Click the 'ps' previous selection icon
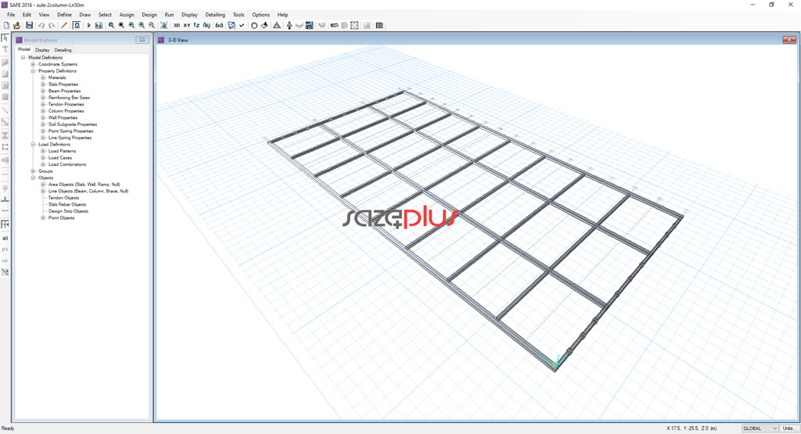The height and width of the screenshot is (434, 801). click(x=5, y=249)
